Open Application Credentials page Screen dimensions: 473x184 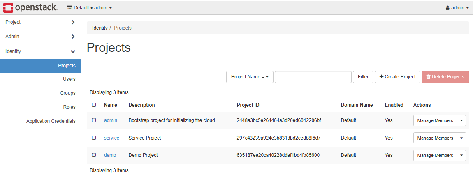[x=51, y=121]
